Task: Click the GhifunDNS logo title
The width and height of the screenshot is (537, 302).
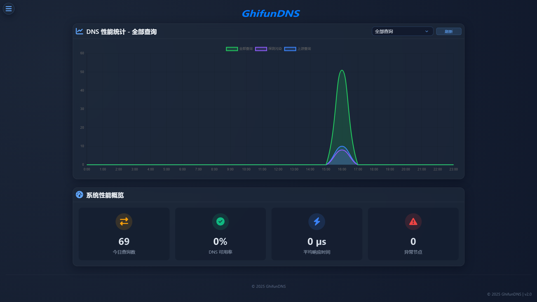Action: [271, 13]
